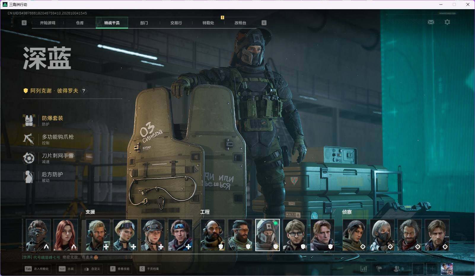Viewport: 475px width, 276px height.
Task: Select the red-haired female assault operator
Action: 66,235
